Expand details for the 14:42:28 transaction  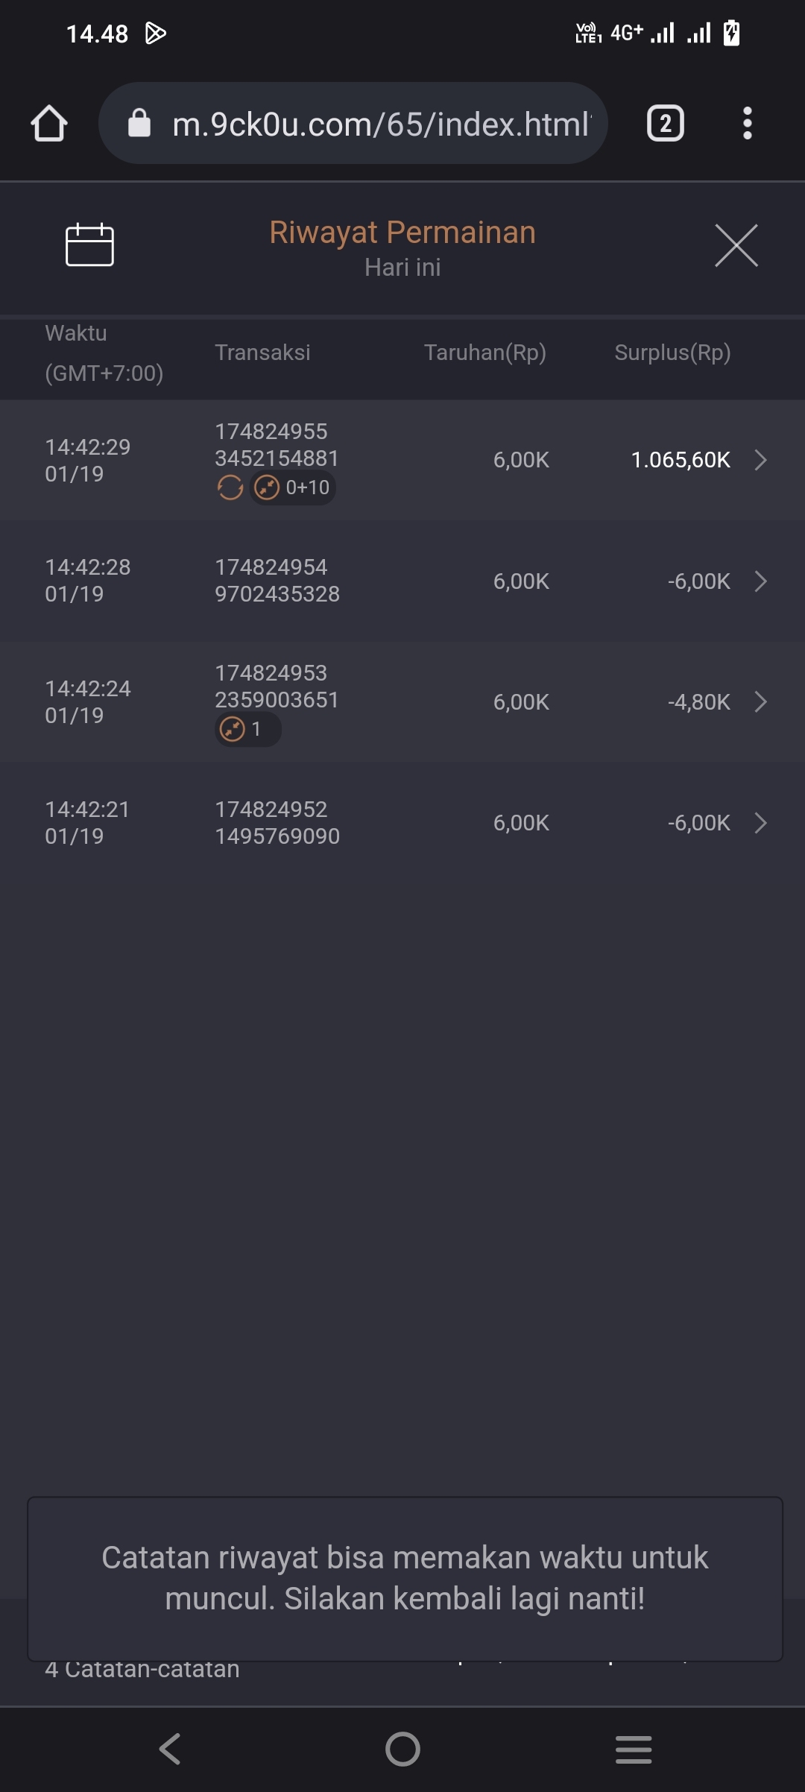(760, 581)
